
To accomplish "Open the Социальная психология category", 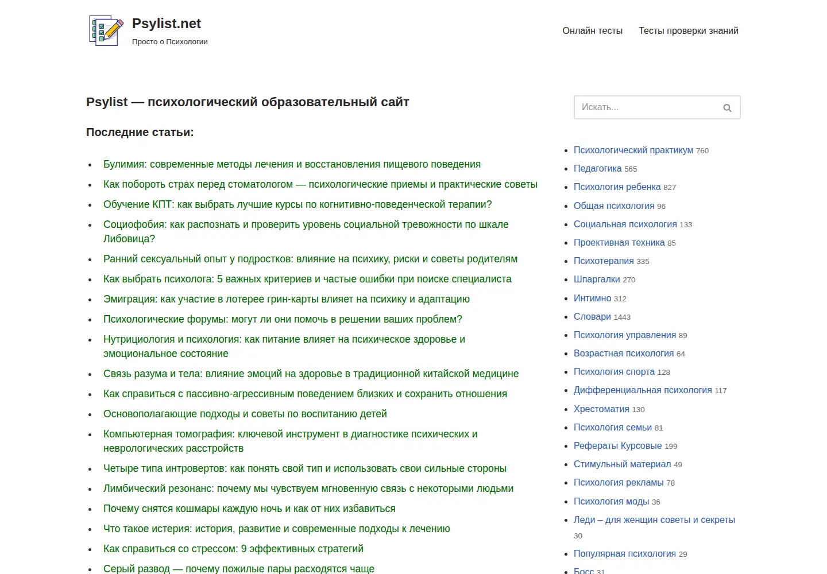I will 625,224.
